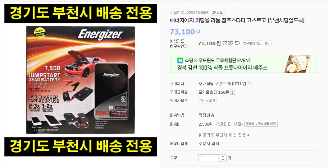Open the 푸드윈도 무료체험단 EVENT banner

point(244,64)
